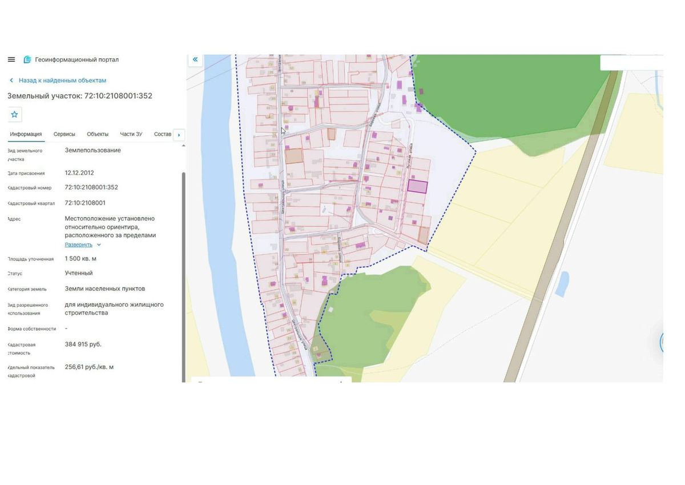
Task: Click the cadastral cost 384 915 руб.
Action: (x=83, y=344)
